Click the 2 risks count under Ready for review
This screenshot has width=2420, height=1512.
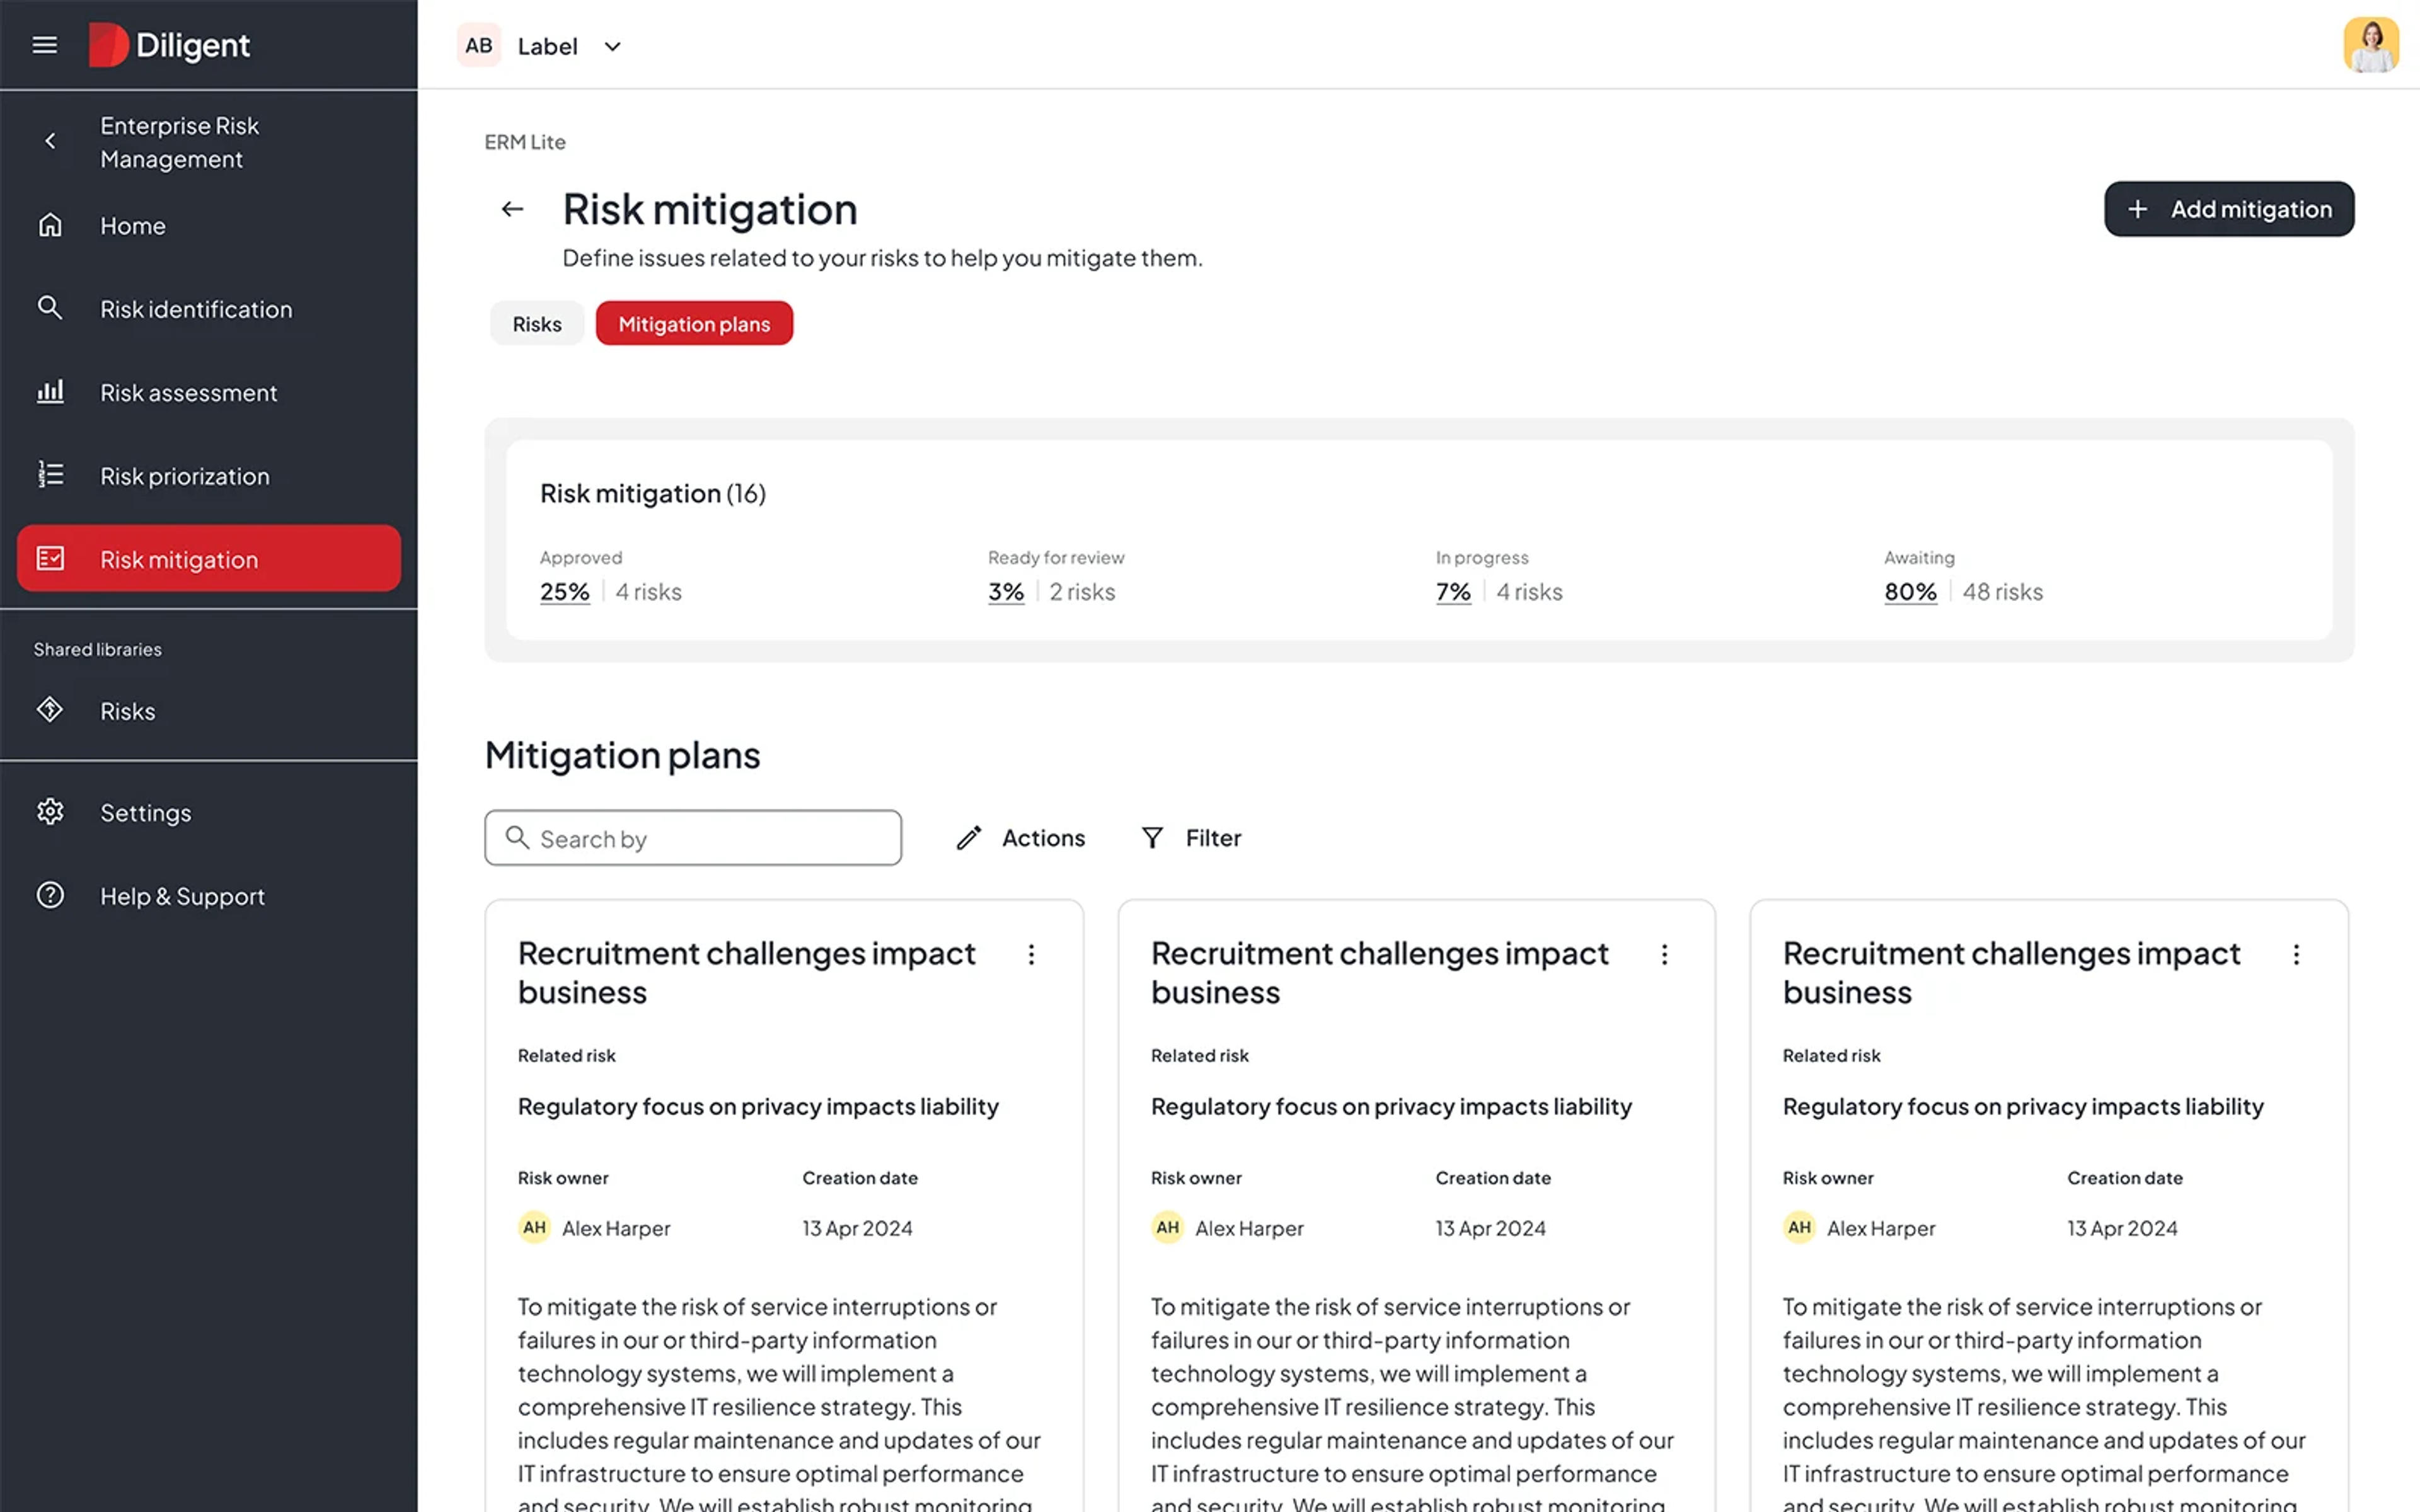pyautogui.click(x=1082, y=592)
